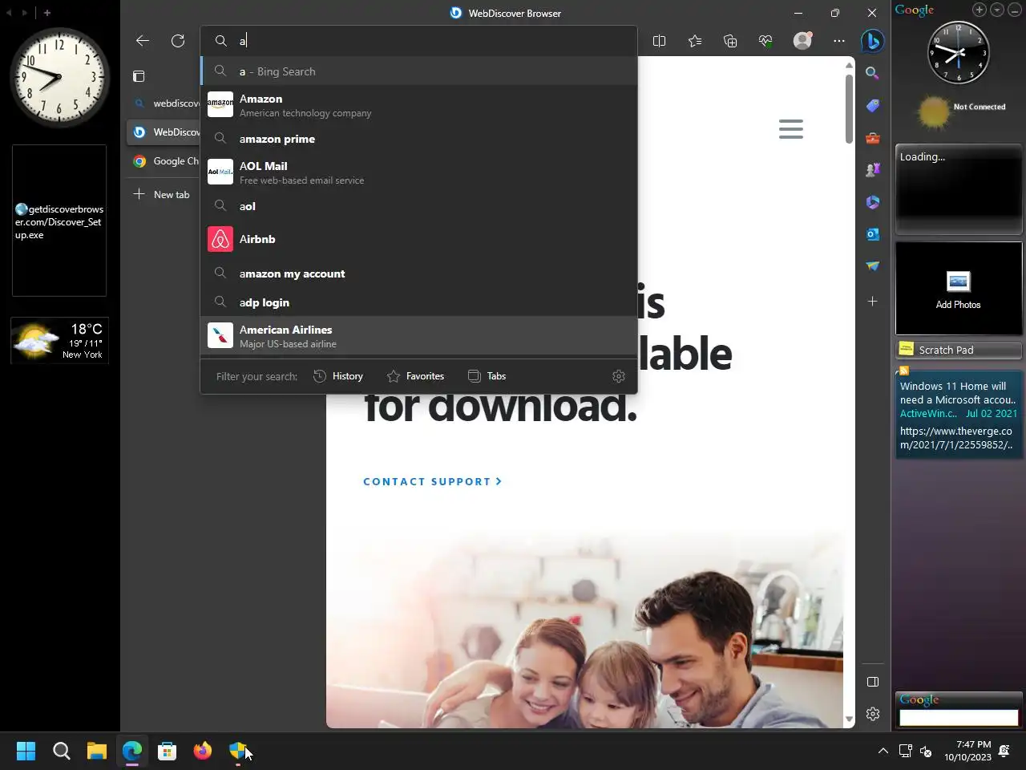The image size is (1026, 770).
Task: Choose the 'aol' search suggestion
Action: click(x=419, y=206)
